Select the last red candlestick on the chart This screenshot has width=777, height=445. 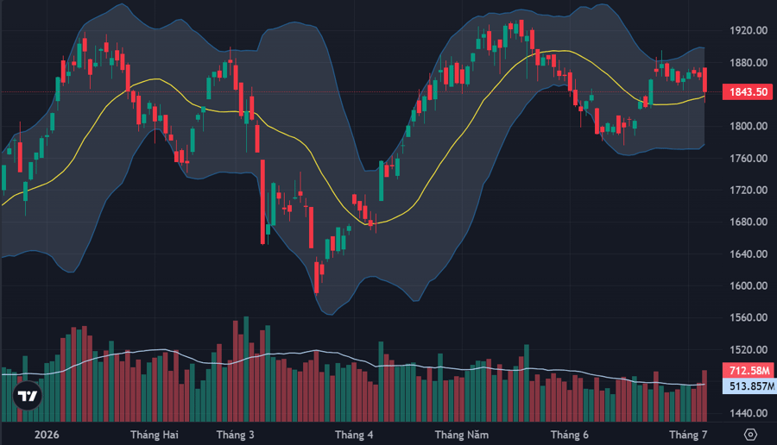(x=704, y=80)
